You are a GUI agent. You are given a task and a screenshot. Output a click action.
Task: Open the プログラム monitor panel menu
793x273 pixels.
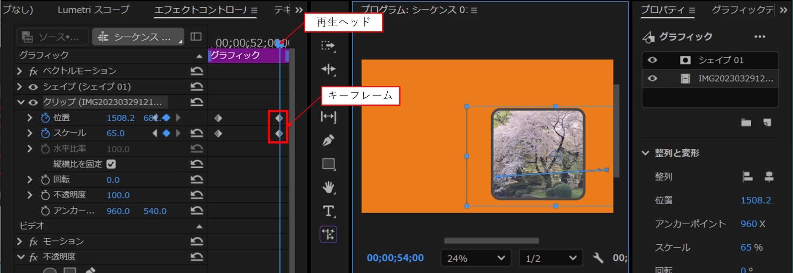point(474,10)
